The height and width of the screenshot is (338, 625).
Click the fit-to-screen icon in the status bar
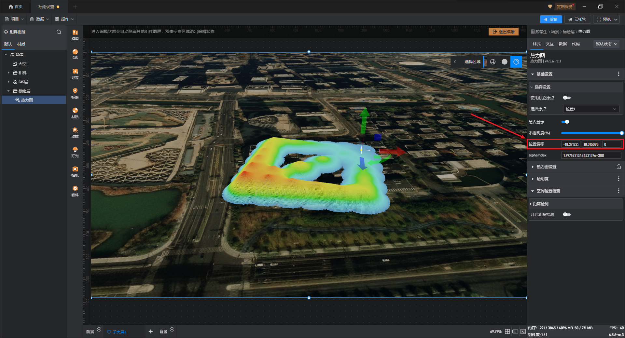tap(507, 331)
